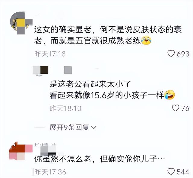The height and width of the screenshot is (178, 193).
Task: Click the 544 like count
Action: (x=183, y=172)
